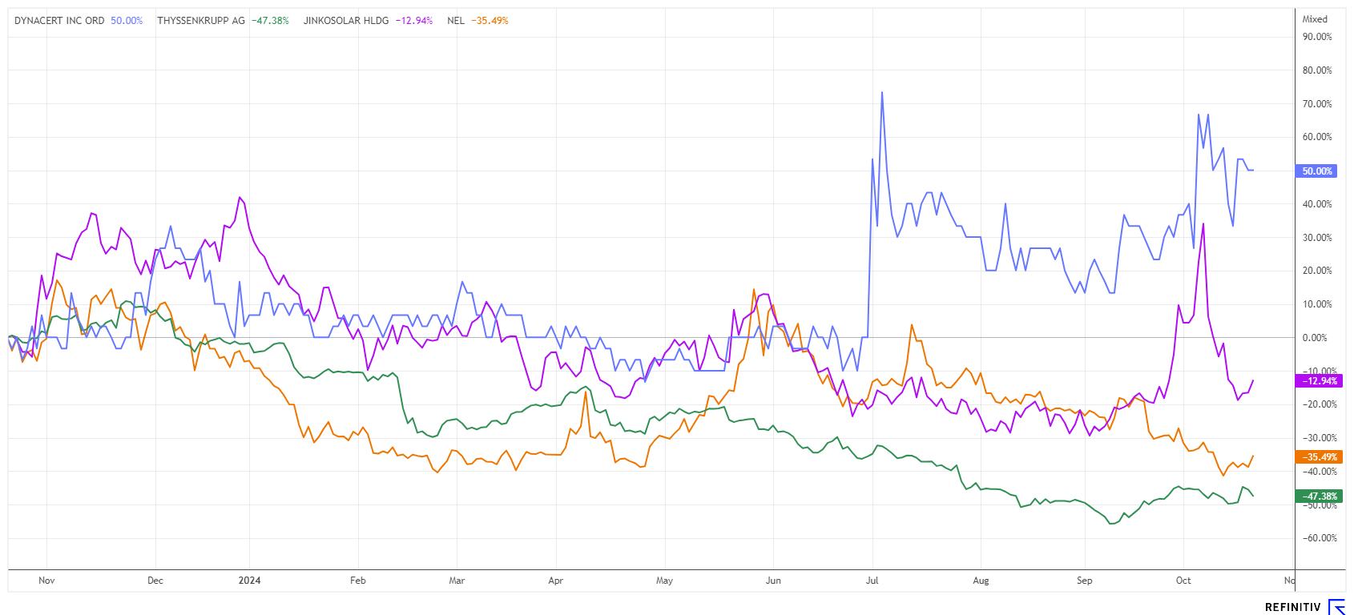Click the Jul marker on the time axis
This screenshot has height=615, width=1354.
(x=872, y=581)
